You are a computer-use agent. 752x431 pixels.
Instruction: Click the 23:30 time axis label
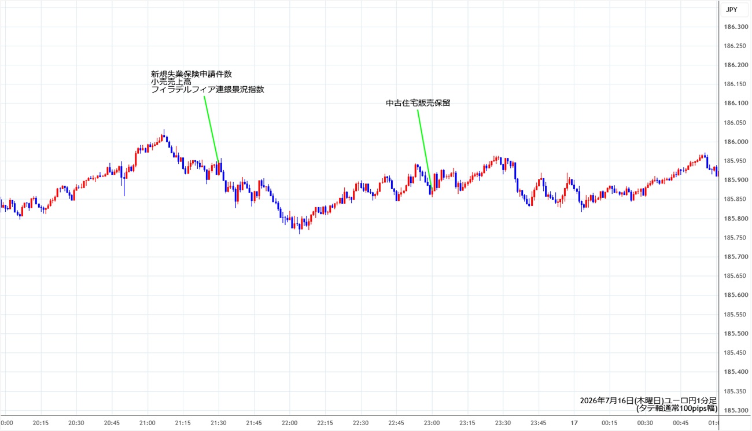[504, 423]
